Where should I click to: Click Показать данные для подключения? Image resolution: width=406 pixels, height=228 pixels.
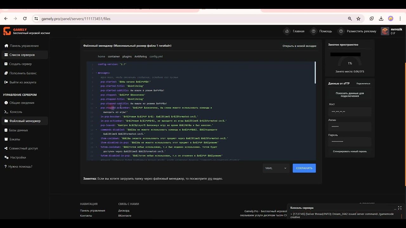(350, 94)
